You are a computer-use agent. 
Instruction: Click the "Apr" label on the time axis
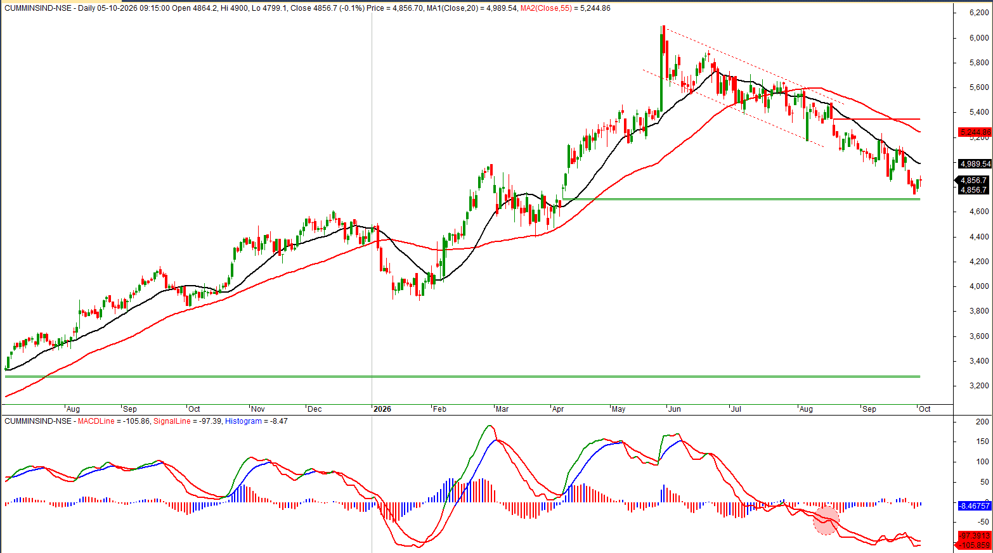[x=558, y=409]
